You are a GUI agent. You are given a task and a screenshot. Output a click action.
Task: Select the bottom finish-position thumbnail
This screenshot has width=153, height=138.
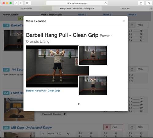coord(93,86)
